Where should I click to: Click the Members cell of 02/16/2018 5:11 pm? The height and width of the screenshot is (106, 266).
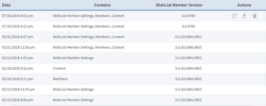click(60, 79)
